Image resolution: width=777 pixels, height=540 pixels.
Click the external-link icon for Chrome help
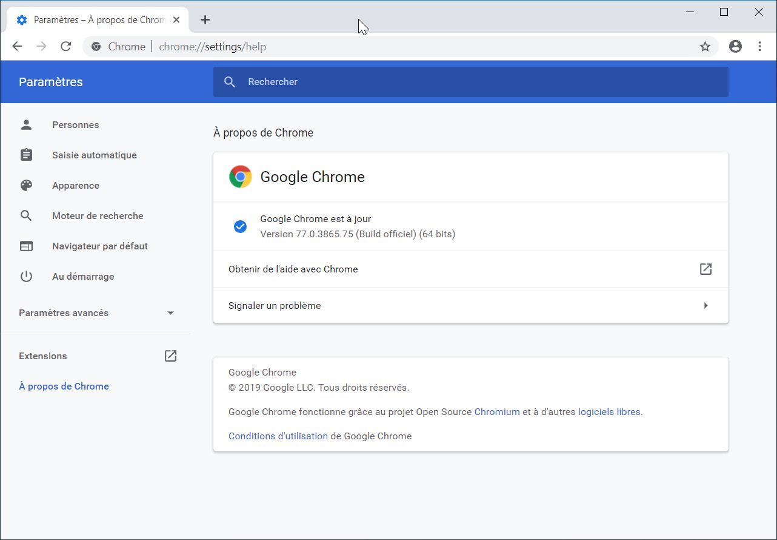[705, 269]
